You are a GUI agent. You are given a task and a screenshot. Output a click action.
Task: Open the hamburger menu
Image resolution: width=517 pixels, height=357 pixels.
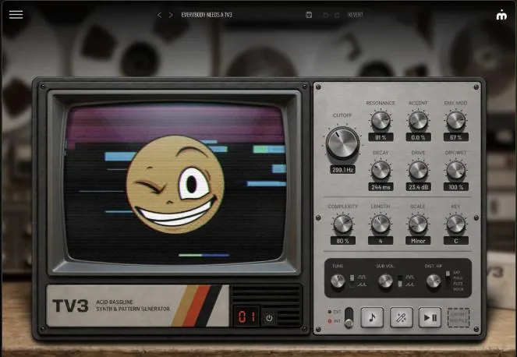tap(16, 15)
